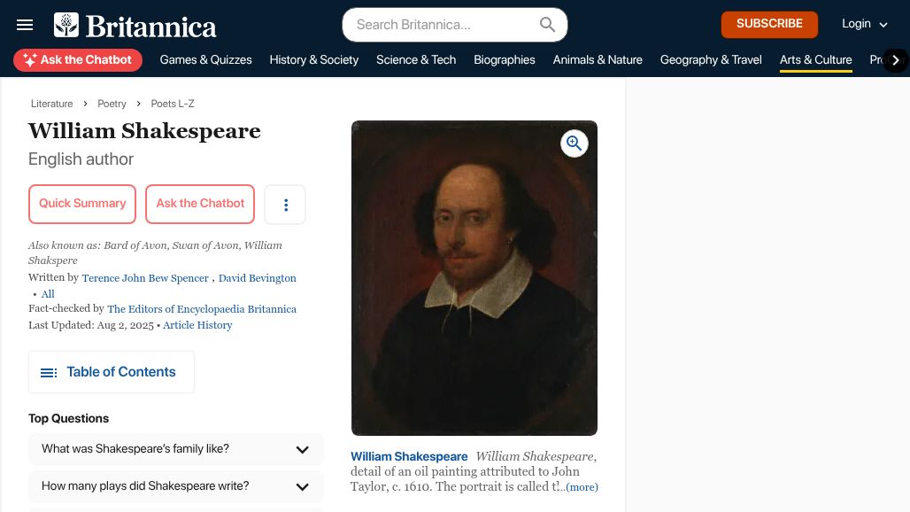910x512 pixels.
Task: Open the Article History link
Action: pos(197,325)
